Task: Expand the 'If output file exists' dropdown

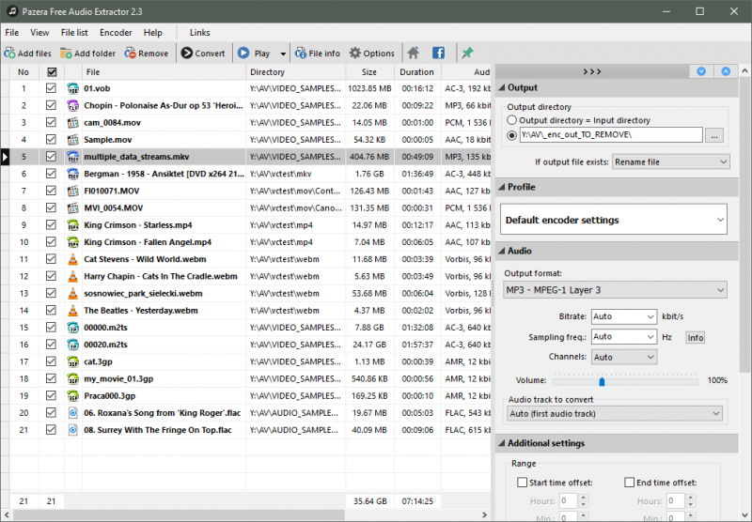Action: coord(670,162)
